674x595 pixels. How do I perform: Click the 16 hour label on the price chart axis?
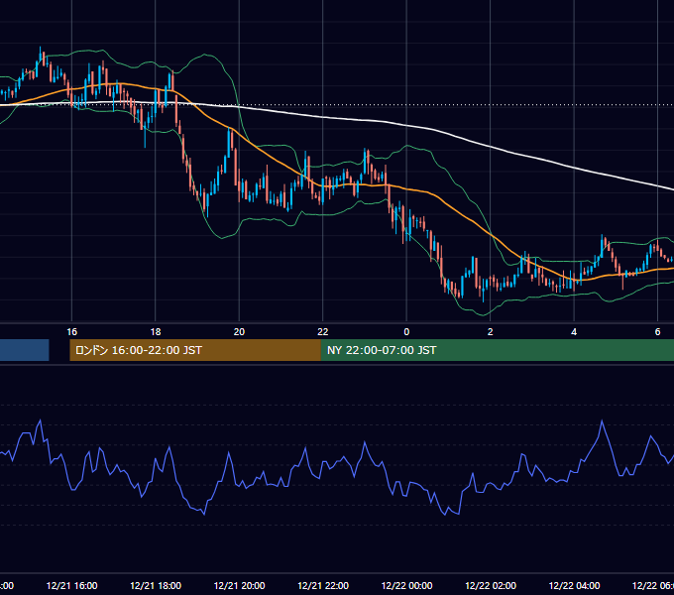[x=71, y=332]
